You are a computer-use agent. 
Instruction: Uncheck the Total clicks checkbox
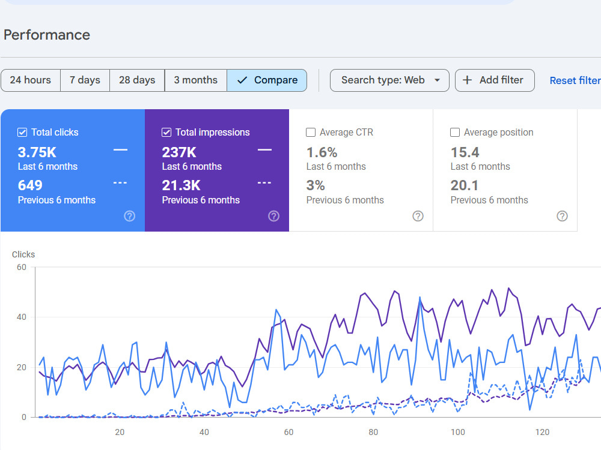(x=22, y=133)
